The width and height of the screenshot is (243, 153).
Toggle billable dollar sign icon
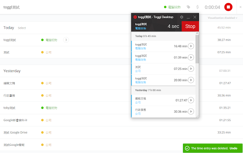(197, 7)
